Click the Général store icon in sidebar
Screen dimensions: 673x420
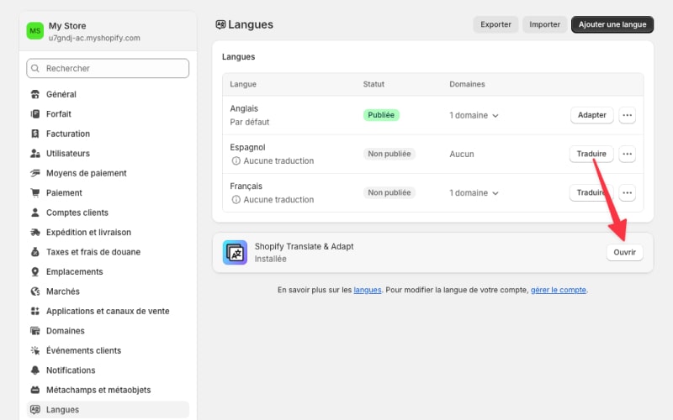pos(35,94)
